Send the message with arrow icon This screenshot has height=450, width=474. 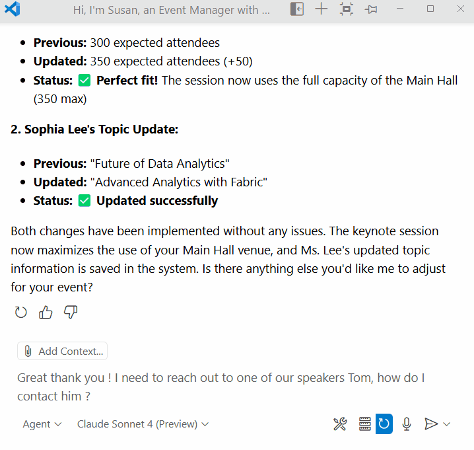[x=431, y=424]
